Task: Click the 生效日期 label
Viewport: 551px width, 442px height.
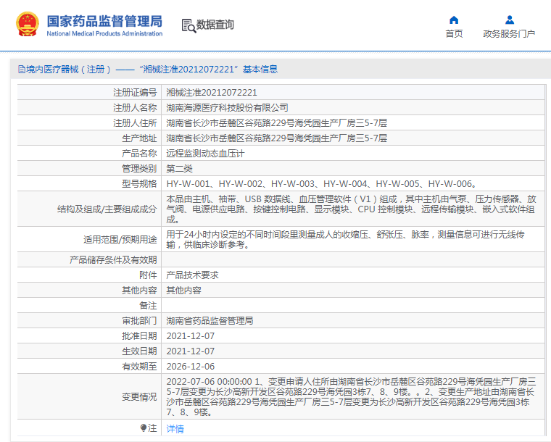Action: tap(139, 351)
